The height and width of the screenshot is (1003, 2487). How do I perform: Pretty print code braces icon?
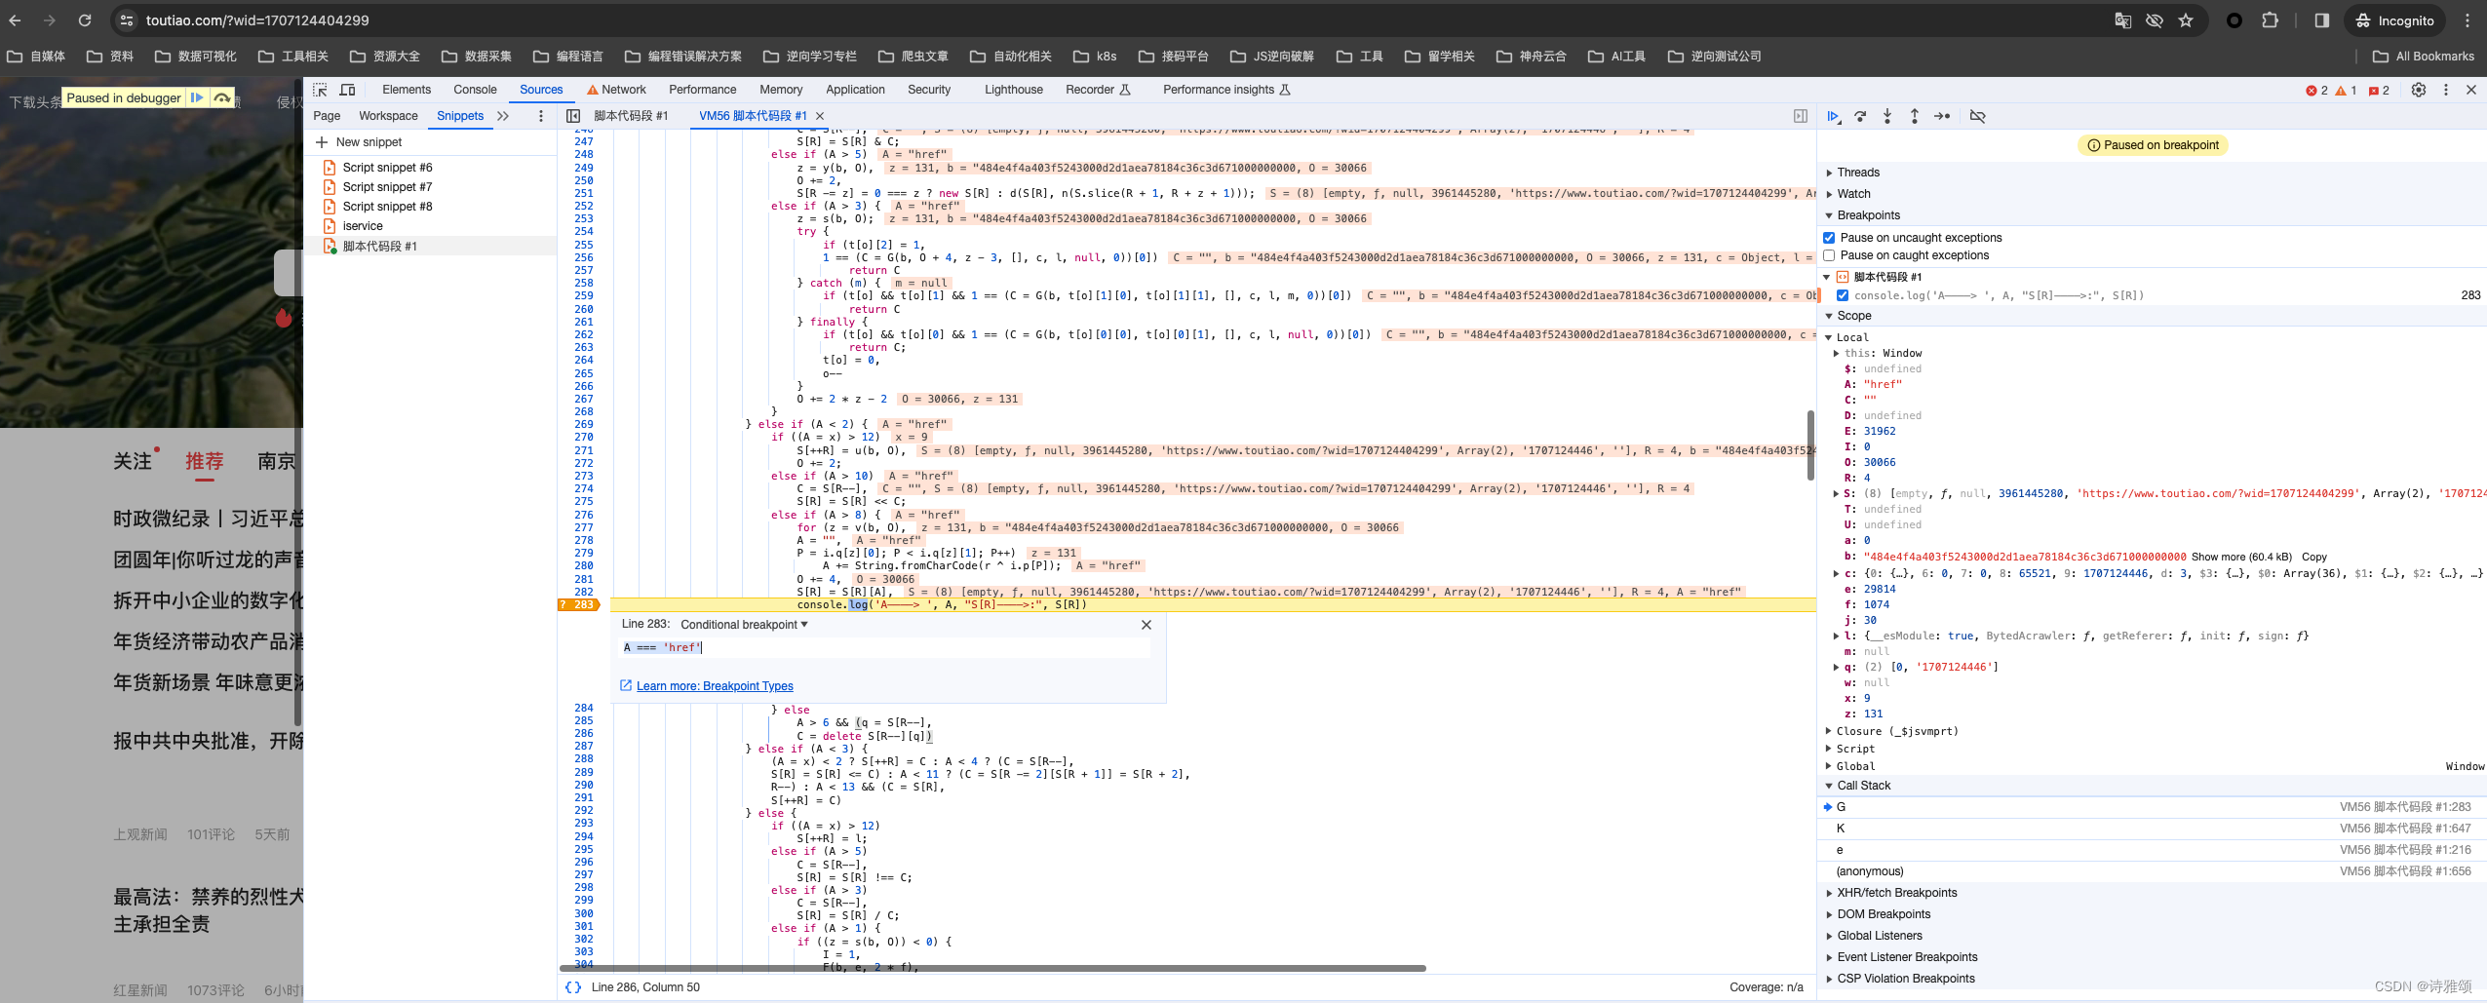tap(573, 987)
